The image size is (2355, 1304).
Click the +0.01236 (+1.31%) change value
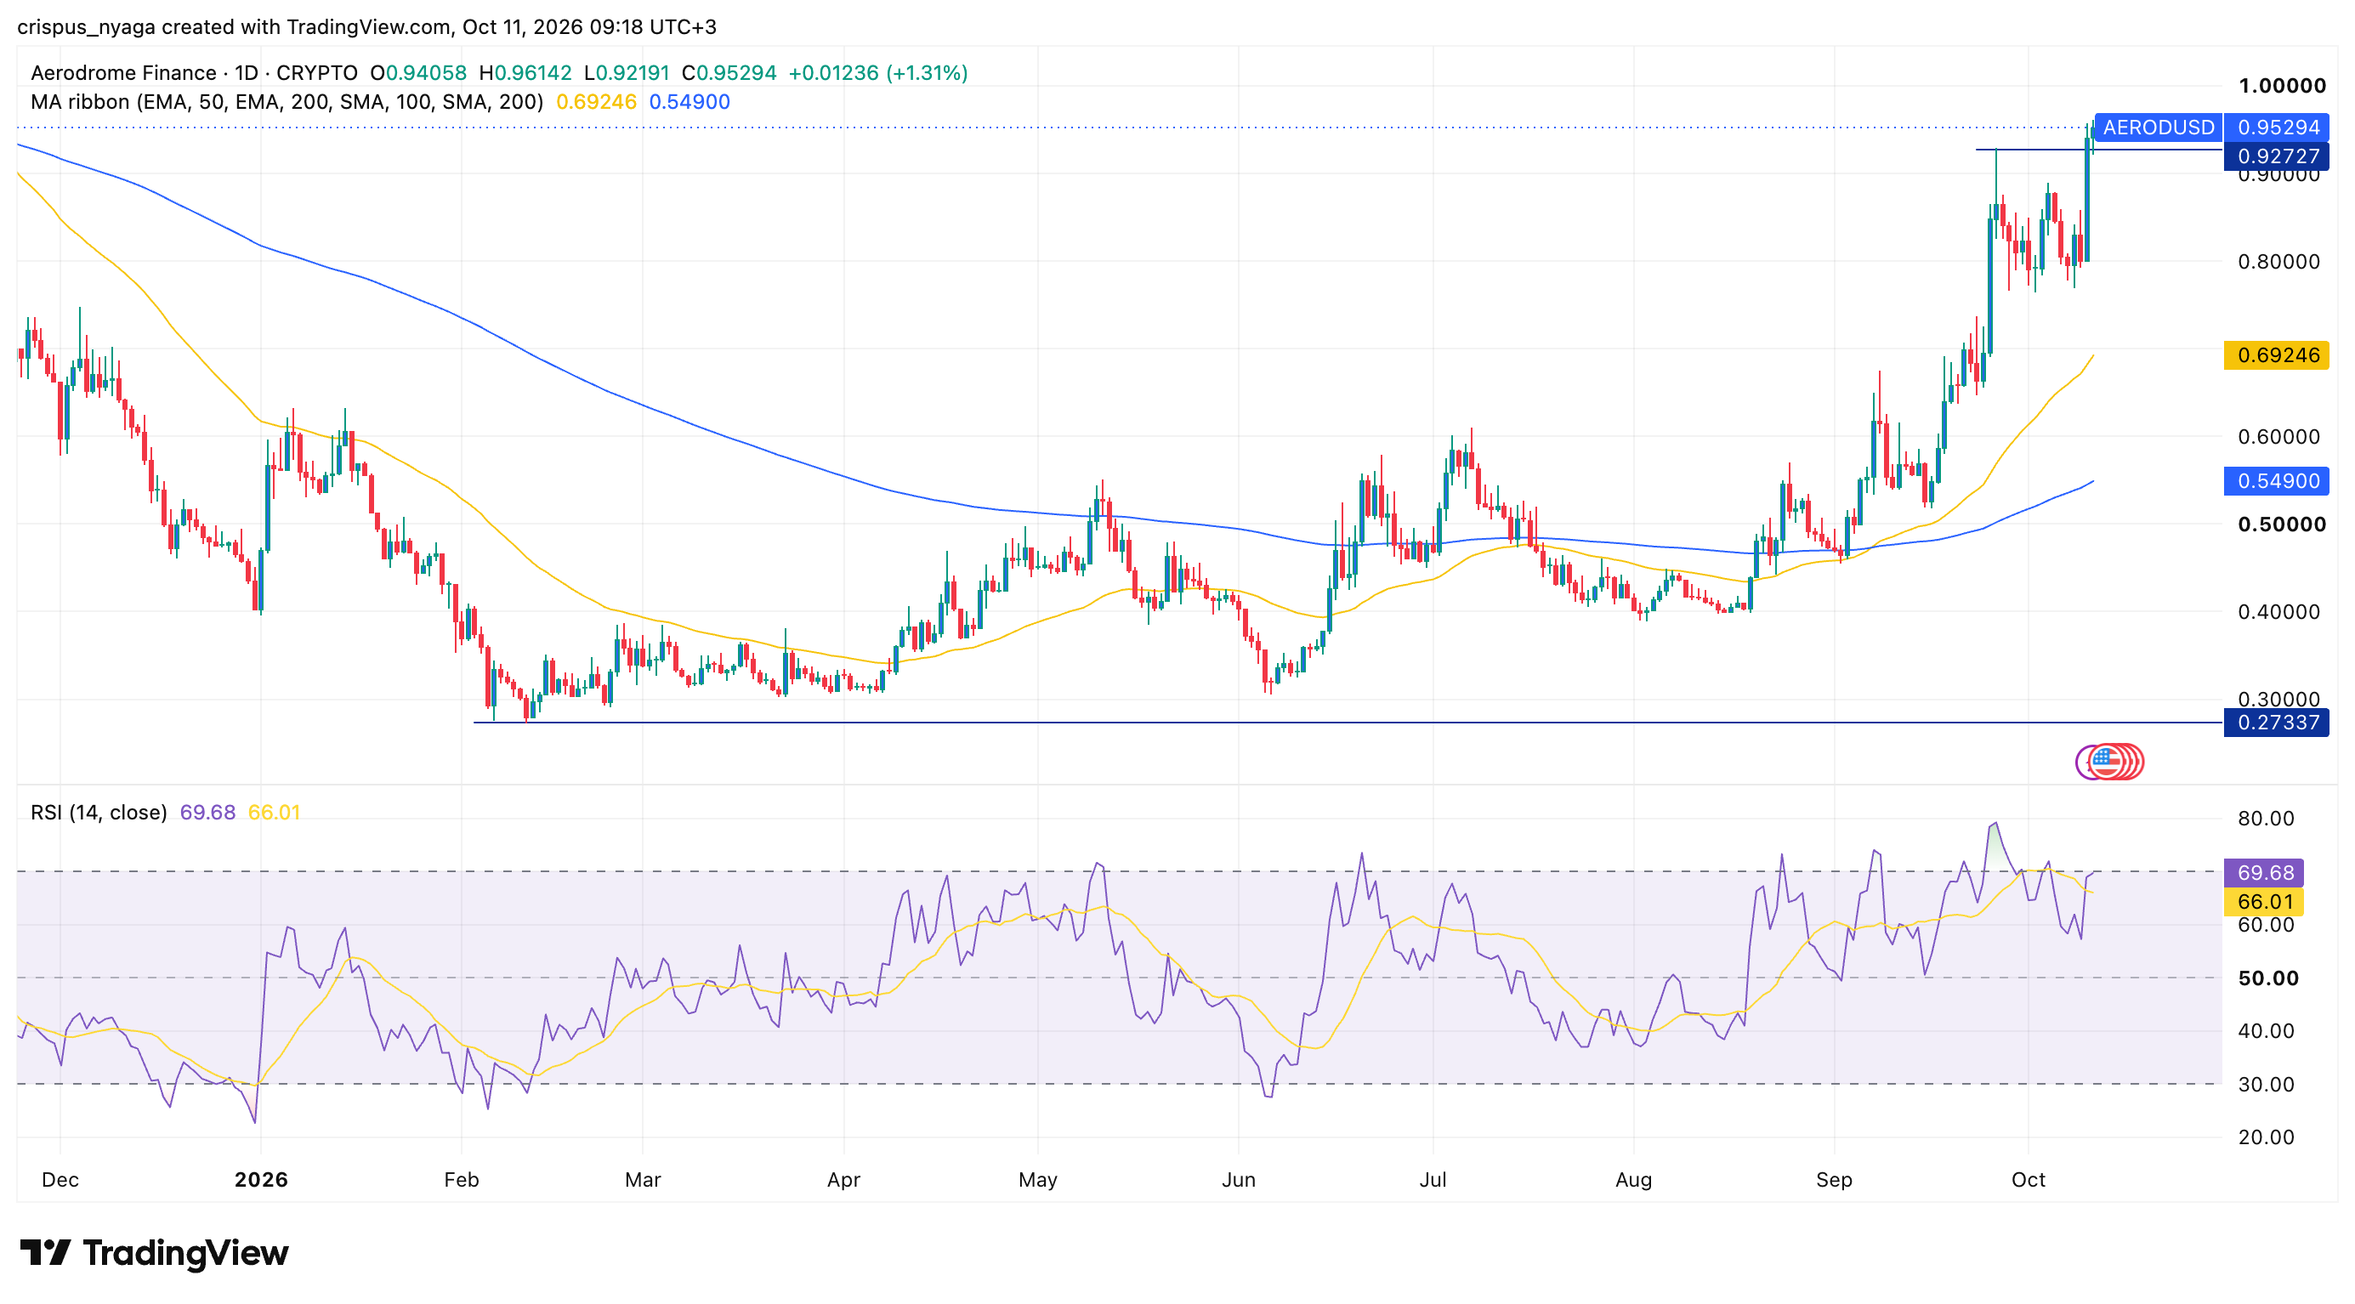pos(877,73)
